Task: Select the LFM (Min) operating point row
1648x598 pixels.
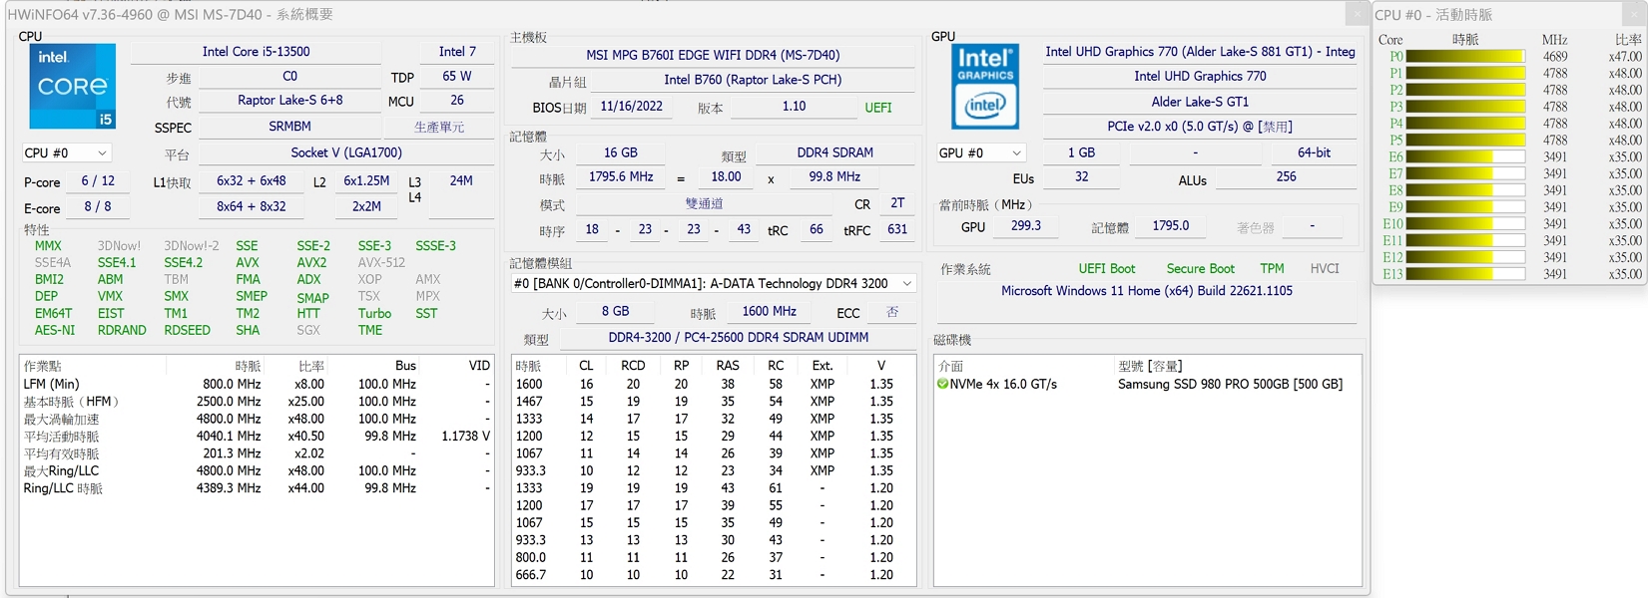Action: pyautogui.click(x=257, y=384)
